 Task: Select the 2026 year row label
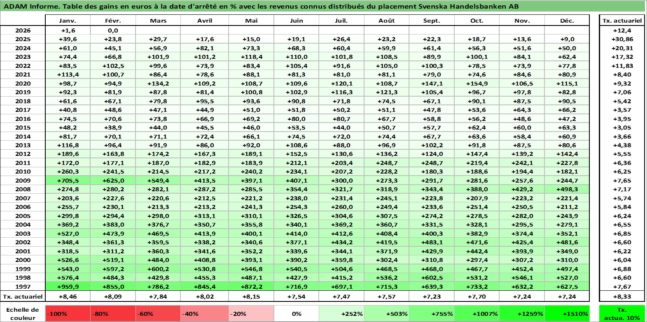coord(23,30)
